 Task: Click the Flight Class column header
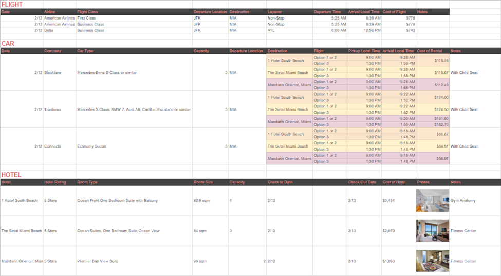(134, 12)
